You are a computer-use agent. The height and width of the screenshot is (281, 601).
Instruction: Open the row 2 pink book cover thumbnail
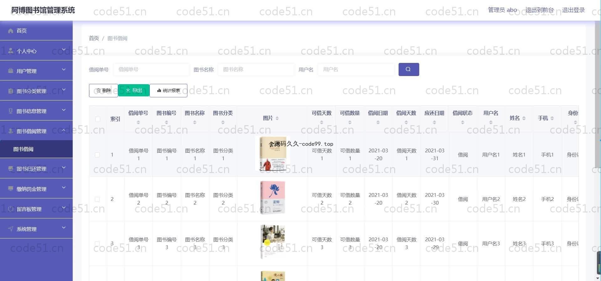pos(273,198)
